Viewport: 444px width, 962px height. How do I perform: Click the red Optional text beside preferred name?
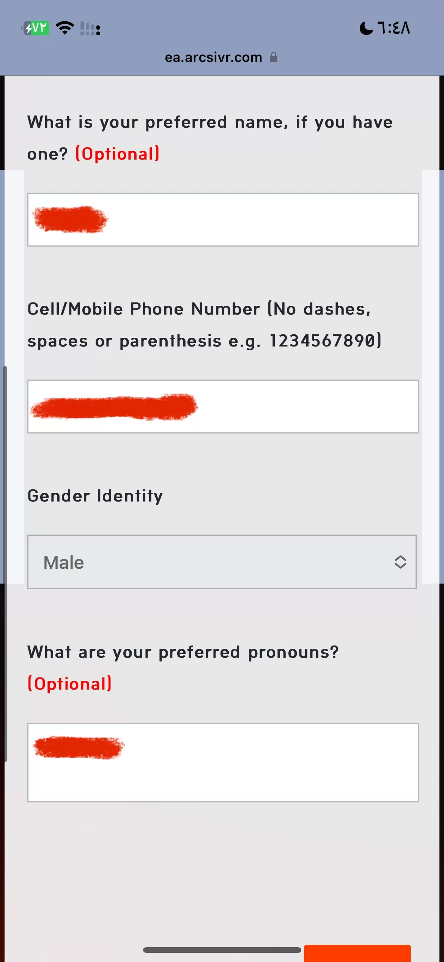[118, 154]
